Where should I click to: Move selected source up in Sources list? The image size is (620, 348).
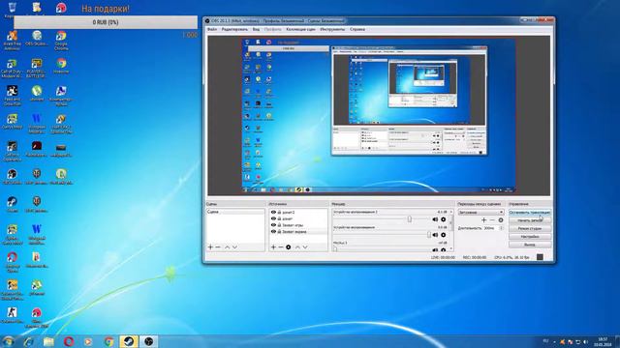[297, 247]
